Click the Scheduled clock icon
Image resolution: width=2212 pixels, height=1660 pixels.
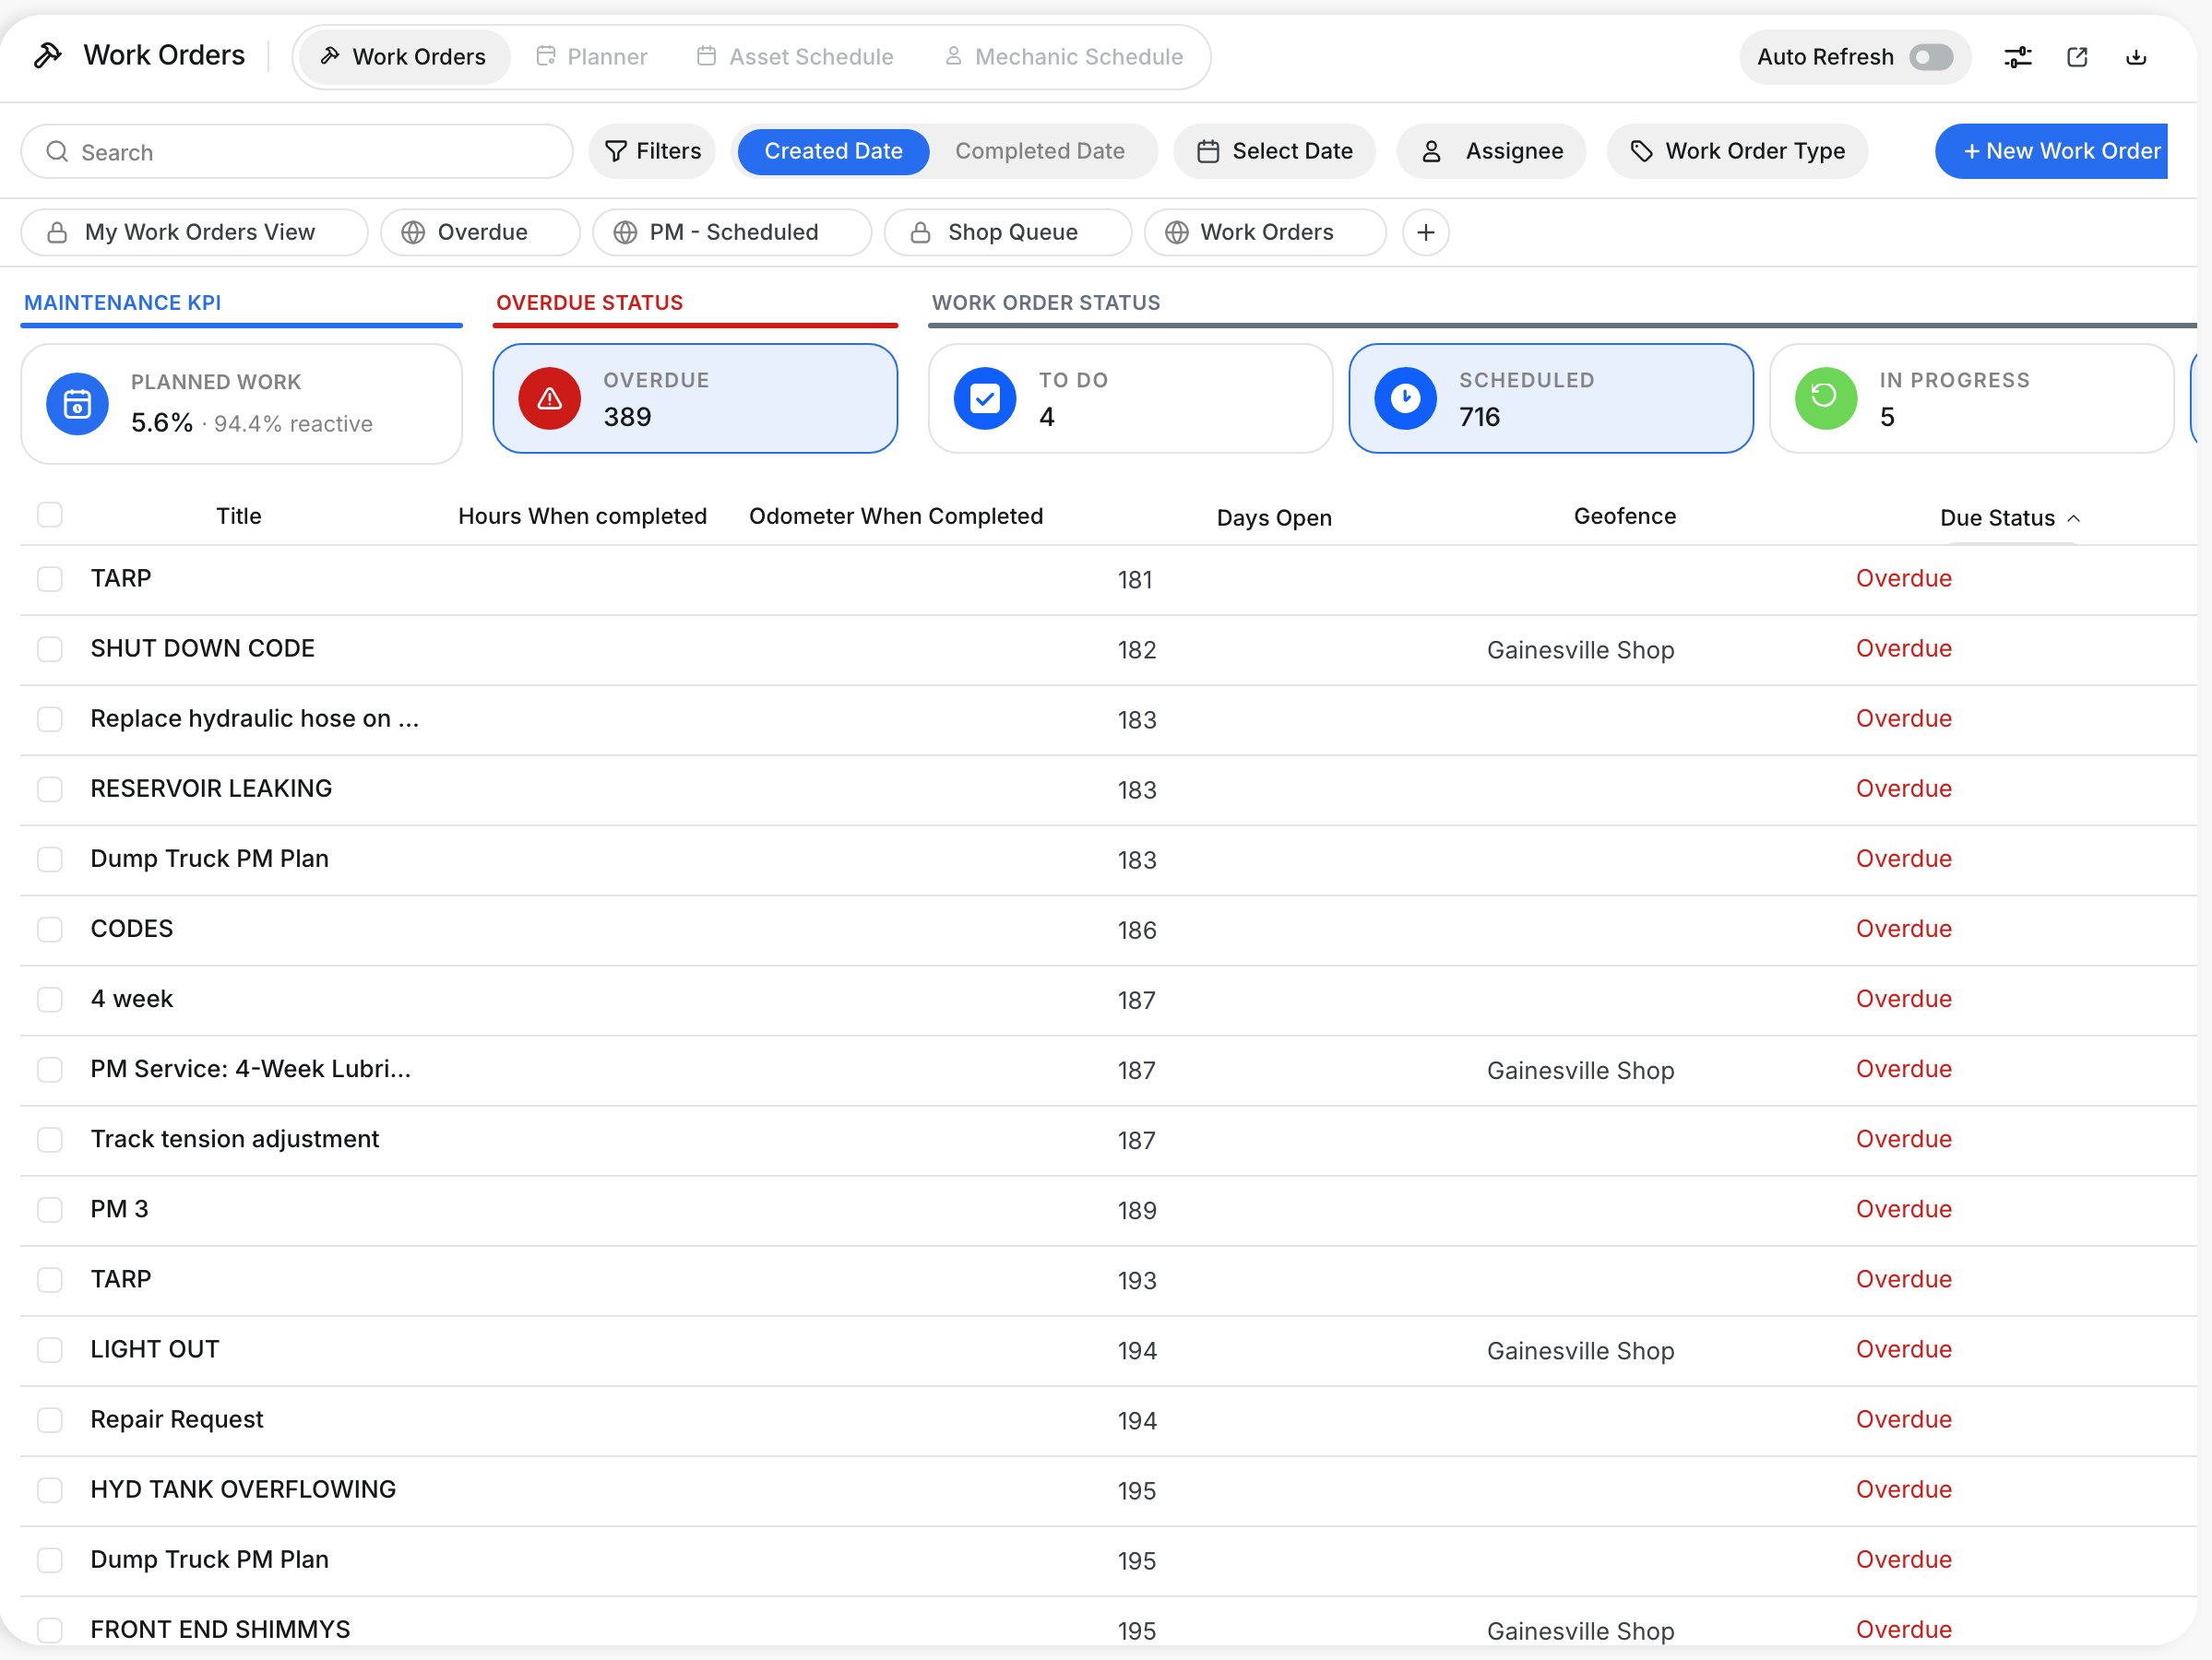point(1405,398)
